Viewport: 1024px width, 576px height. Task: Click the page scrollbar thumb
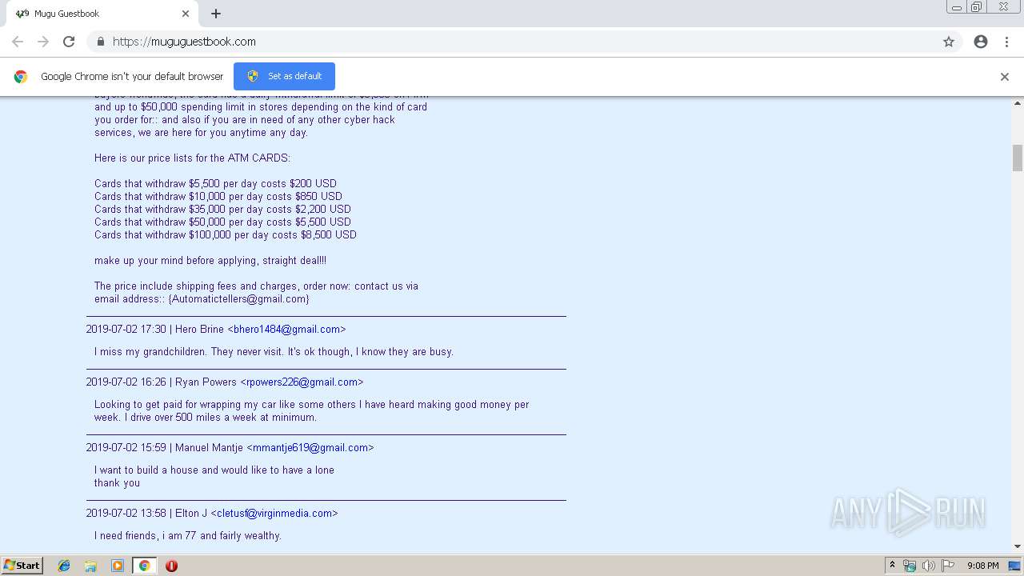tap(1018, 158)
